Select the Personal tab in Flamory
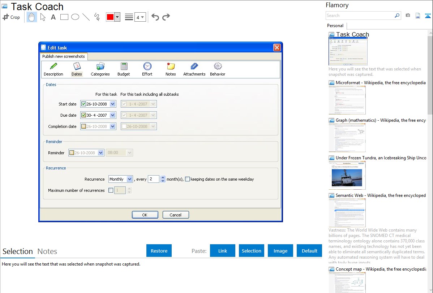 [335, 26]
